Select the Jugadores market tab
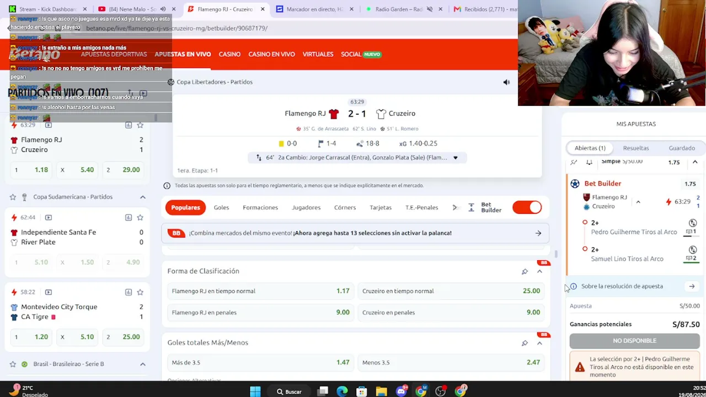The image size is (706, 397). 306,207
